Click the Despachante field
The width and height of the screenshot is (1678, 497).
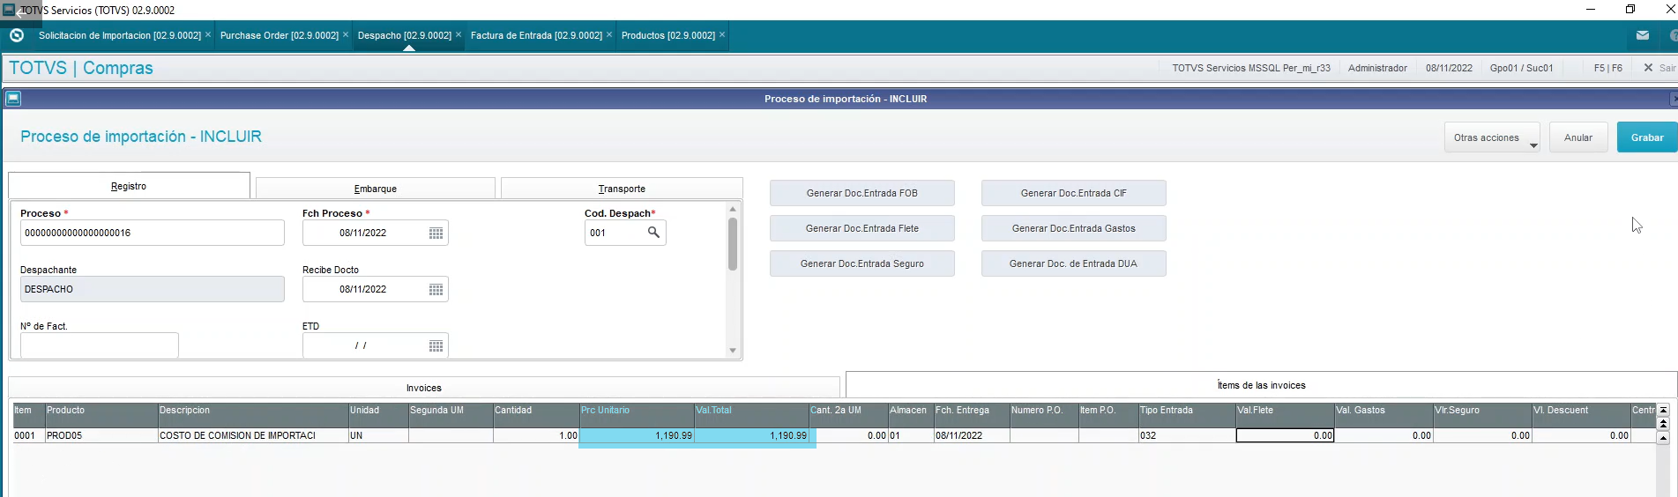[x=153, y=289]
